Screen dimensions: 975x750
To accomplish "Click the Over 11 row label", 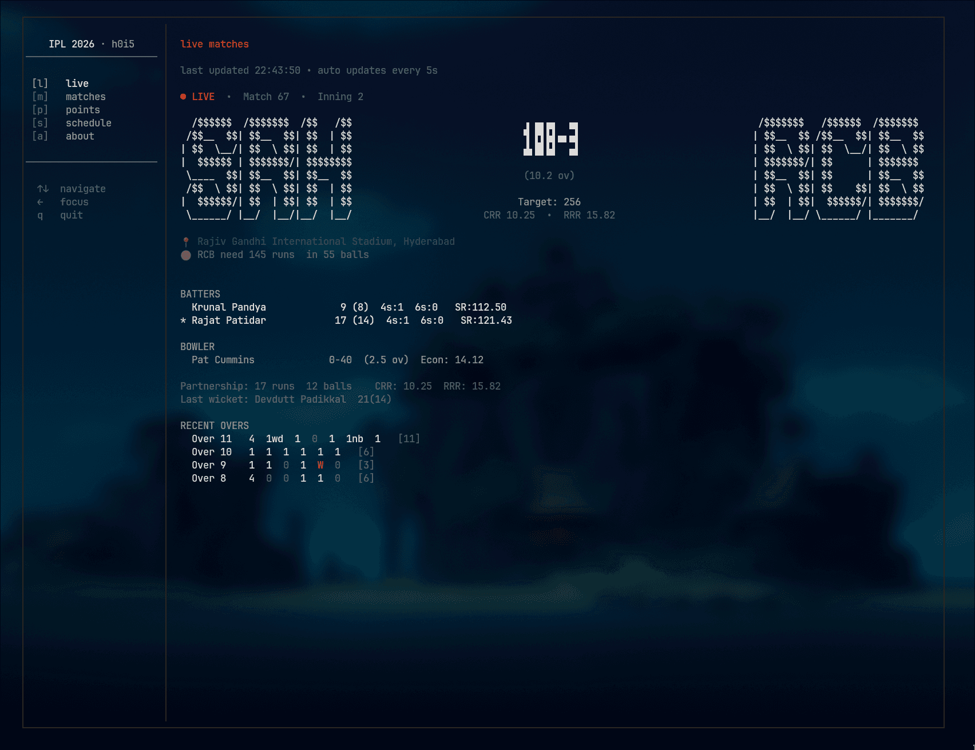I will 212,439.
